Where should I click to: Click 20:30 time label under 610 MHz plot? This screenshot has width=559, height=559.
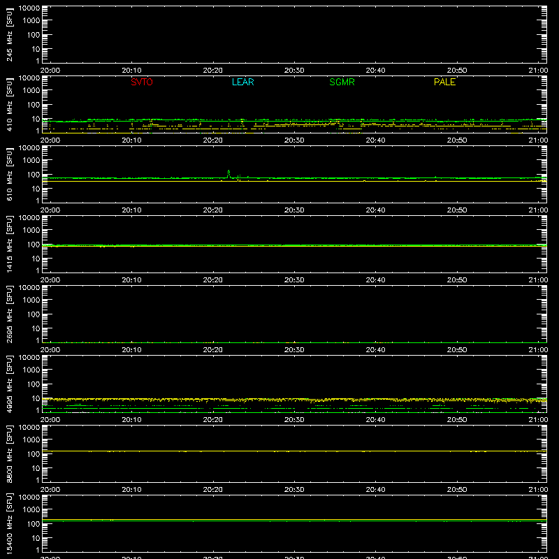point(294,210)
